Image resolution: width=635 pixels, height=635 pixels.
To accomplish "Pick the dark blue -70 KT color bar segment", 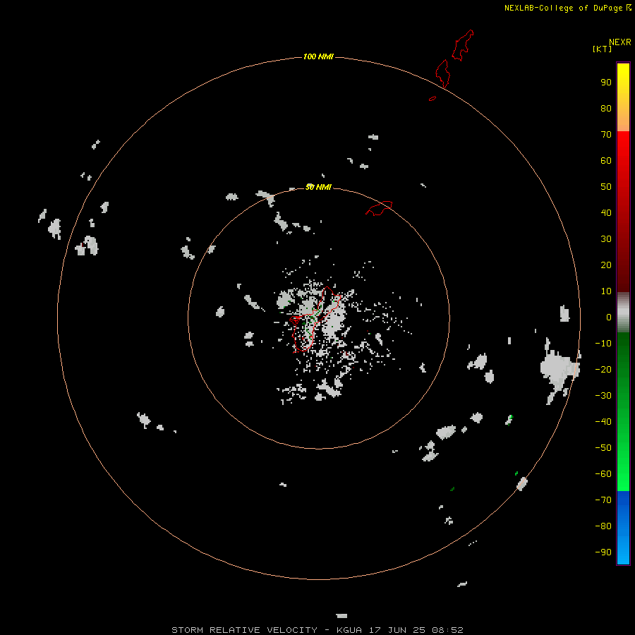I will pyautogui.click(x=623, y=500).
